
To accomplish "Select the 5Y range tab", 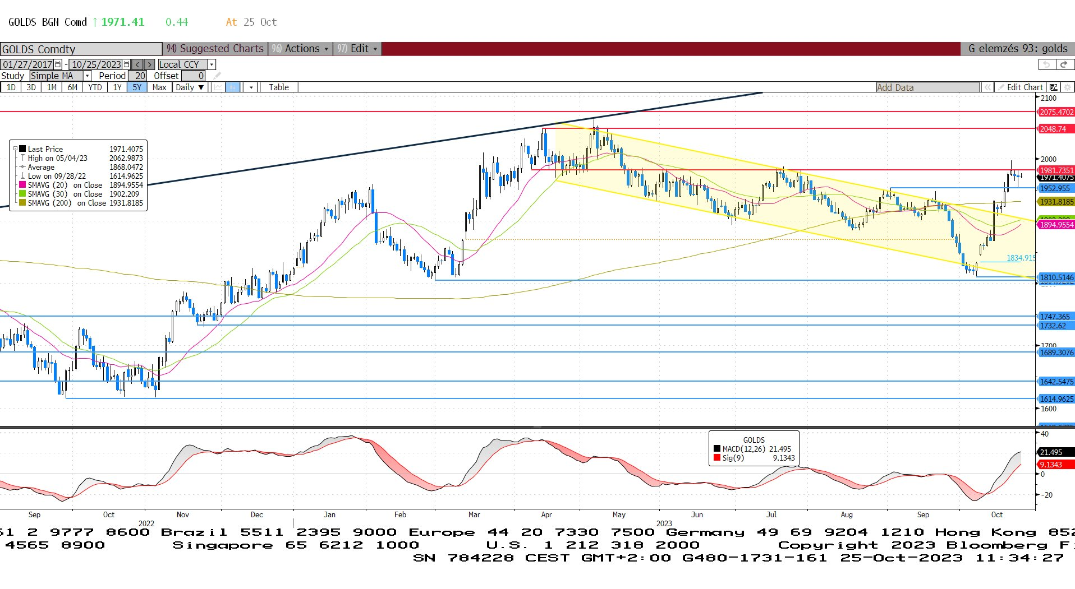I will tap(137, 87).
